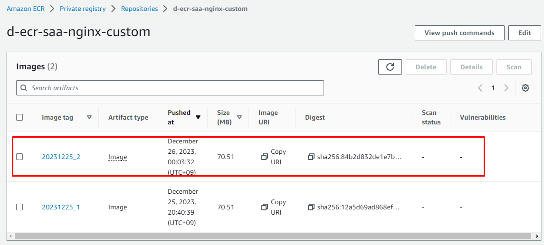This screenshot has height=245, width=544.
Task: Navigate to Amazon ECR breadcrumb
Action: point(25,9)
